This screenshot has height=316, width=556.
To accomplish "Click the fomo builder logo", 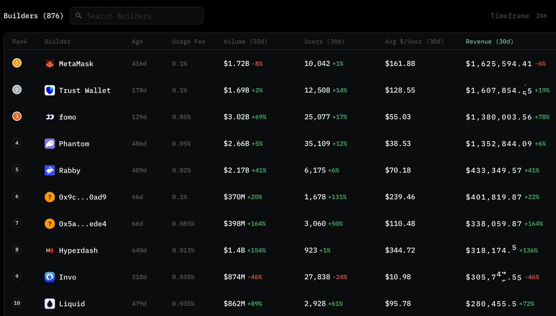I will coord(50,117).
